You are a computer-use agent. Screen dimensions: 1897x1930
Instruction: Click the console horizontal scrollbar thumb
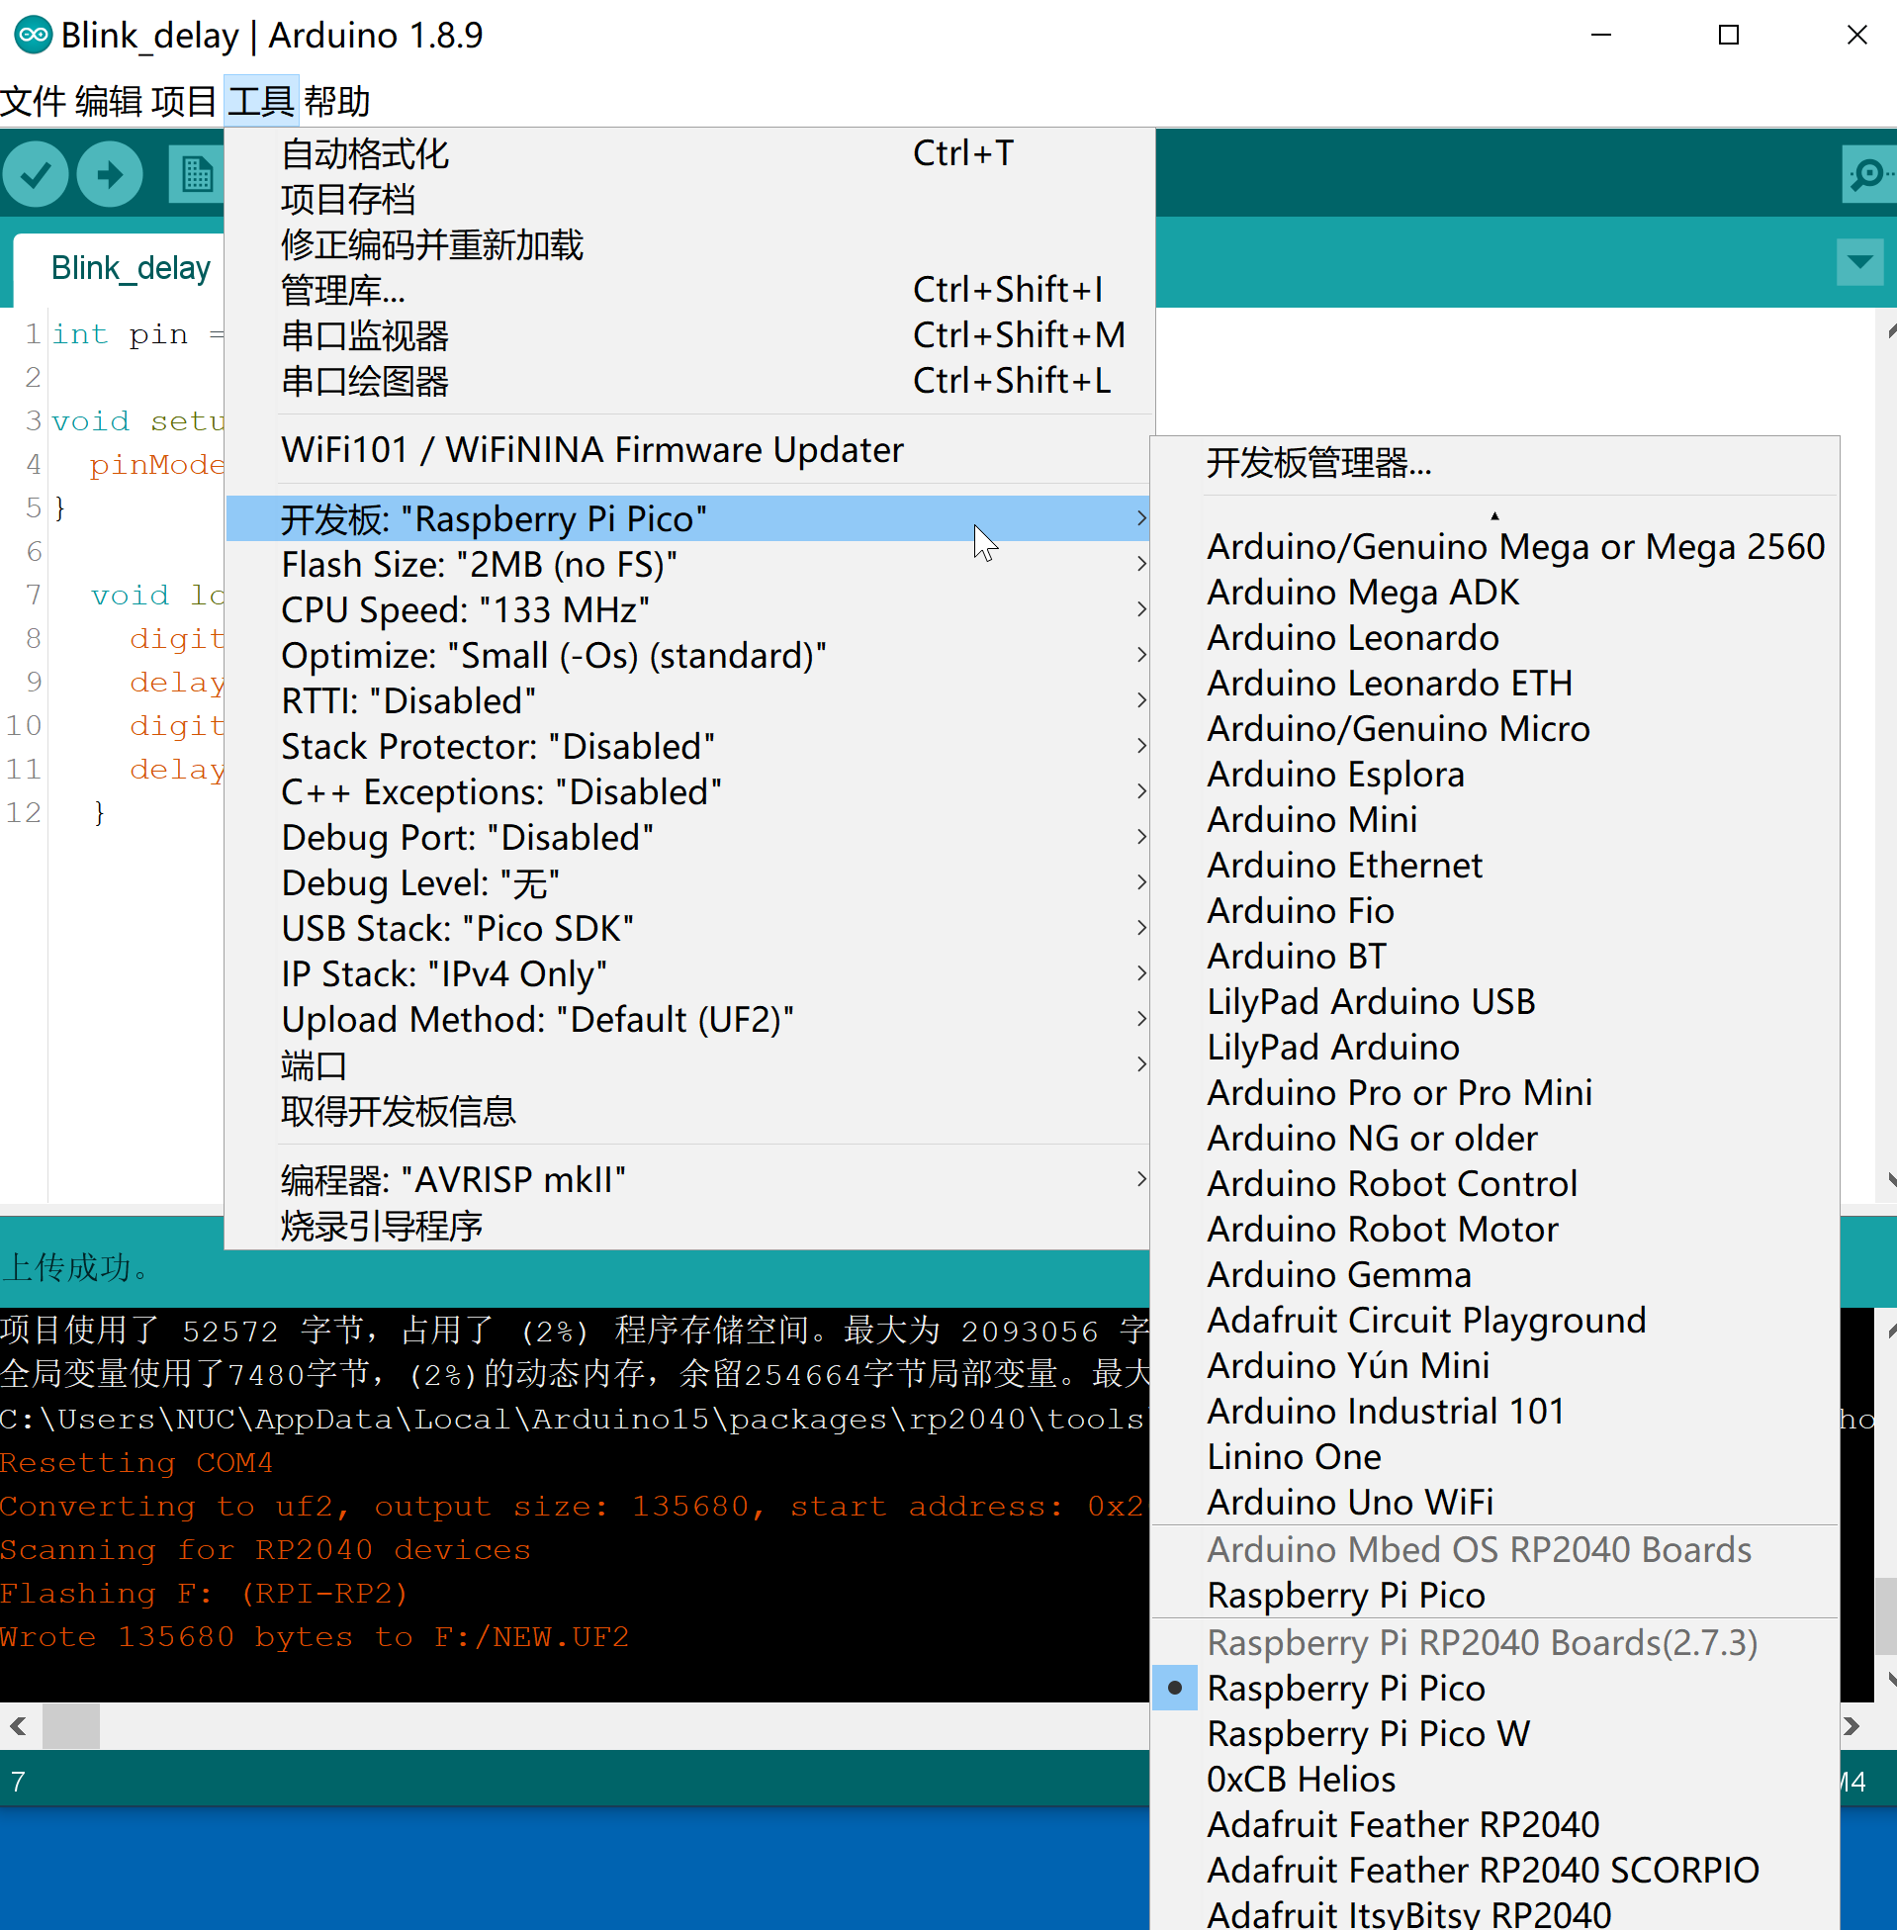[x=71, y=1726]
